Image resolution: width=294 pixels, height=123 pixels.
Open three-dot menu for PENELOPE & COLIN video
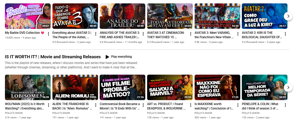285,105
